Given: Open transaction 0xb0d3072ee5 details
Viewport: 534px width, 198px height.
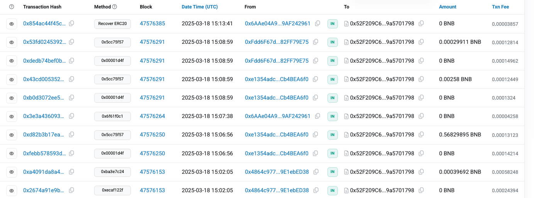Looking at the screenshot, I should pos(44,98).
